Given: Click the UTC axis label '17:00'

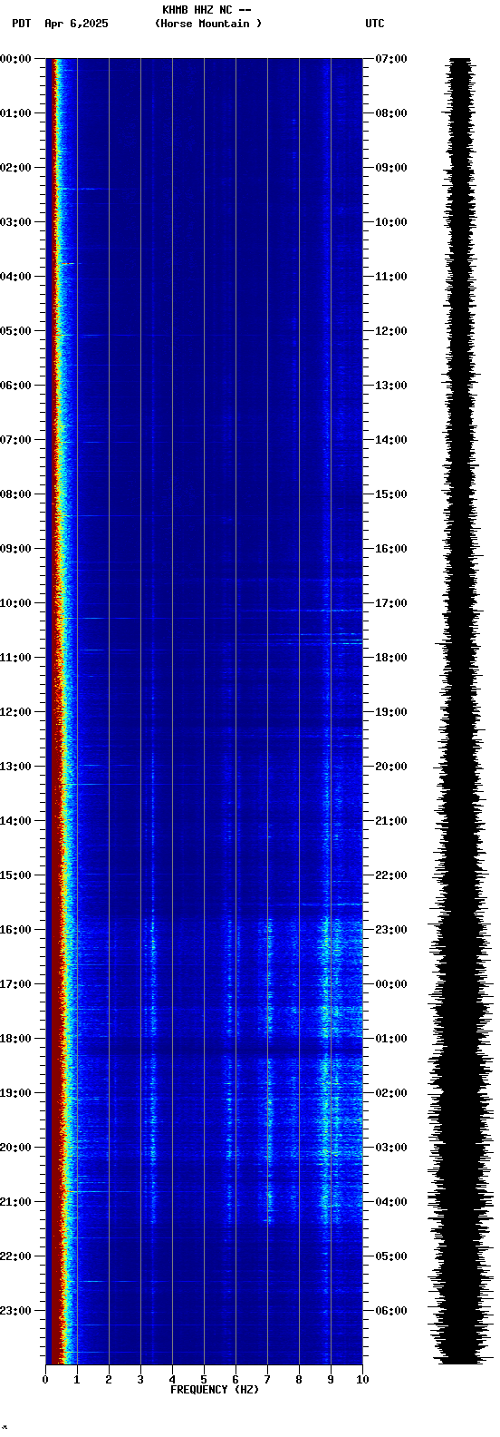Looking at the screenshot, I should (x=391, y=603).
